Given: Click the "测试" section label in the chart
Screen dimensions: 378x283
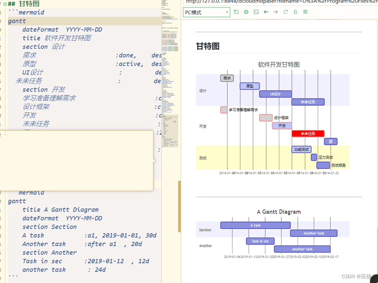Looking at the screenshot, I should click(x=203, y=158).
